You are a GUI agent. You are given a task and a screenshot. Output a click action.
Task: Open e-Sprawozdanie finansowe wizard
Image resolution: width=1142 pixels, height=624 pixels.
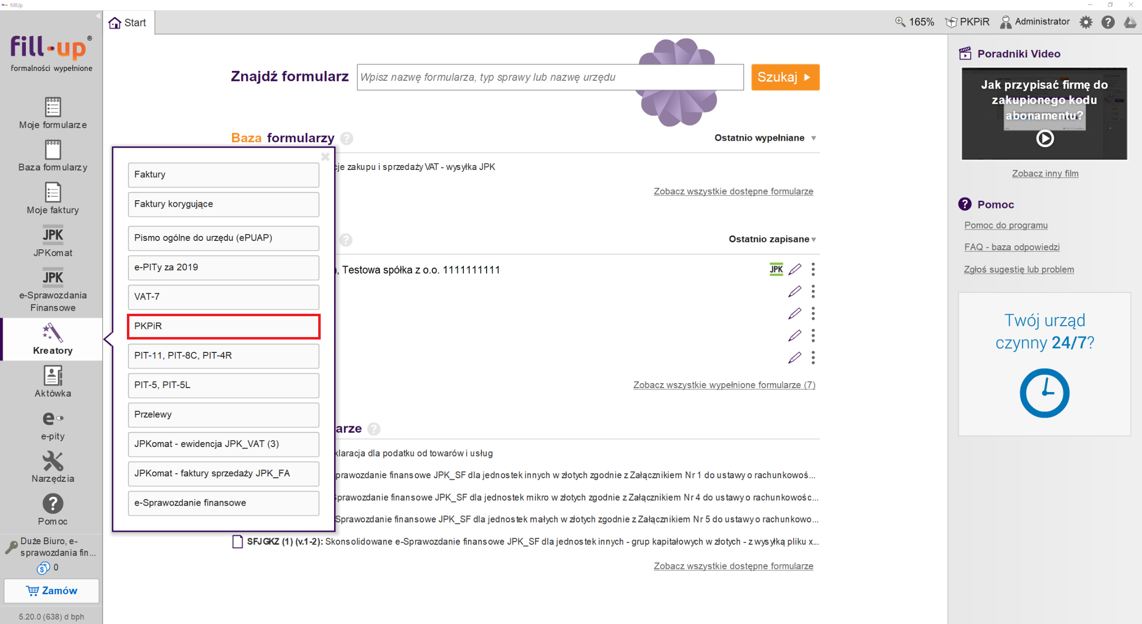point(224,503)
